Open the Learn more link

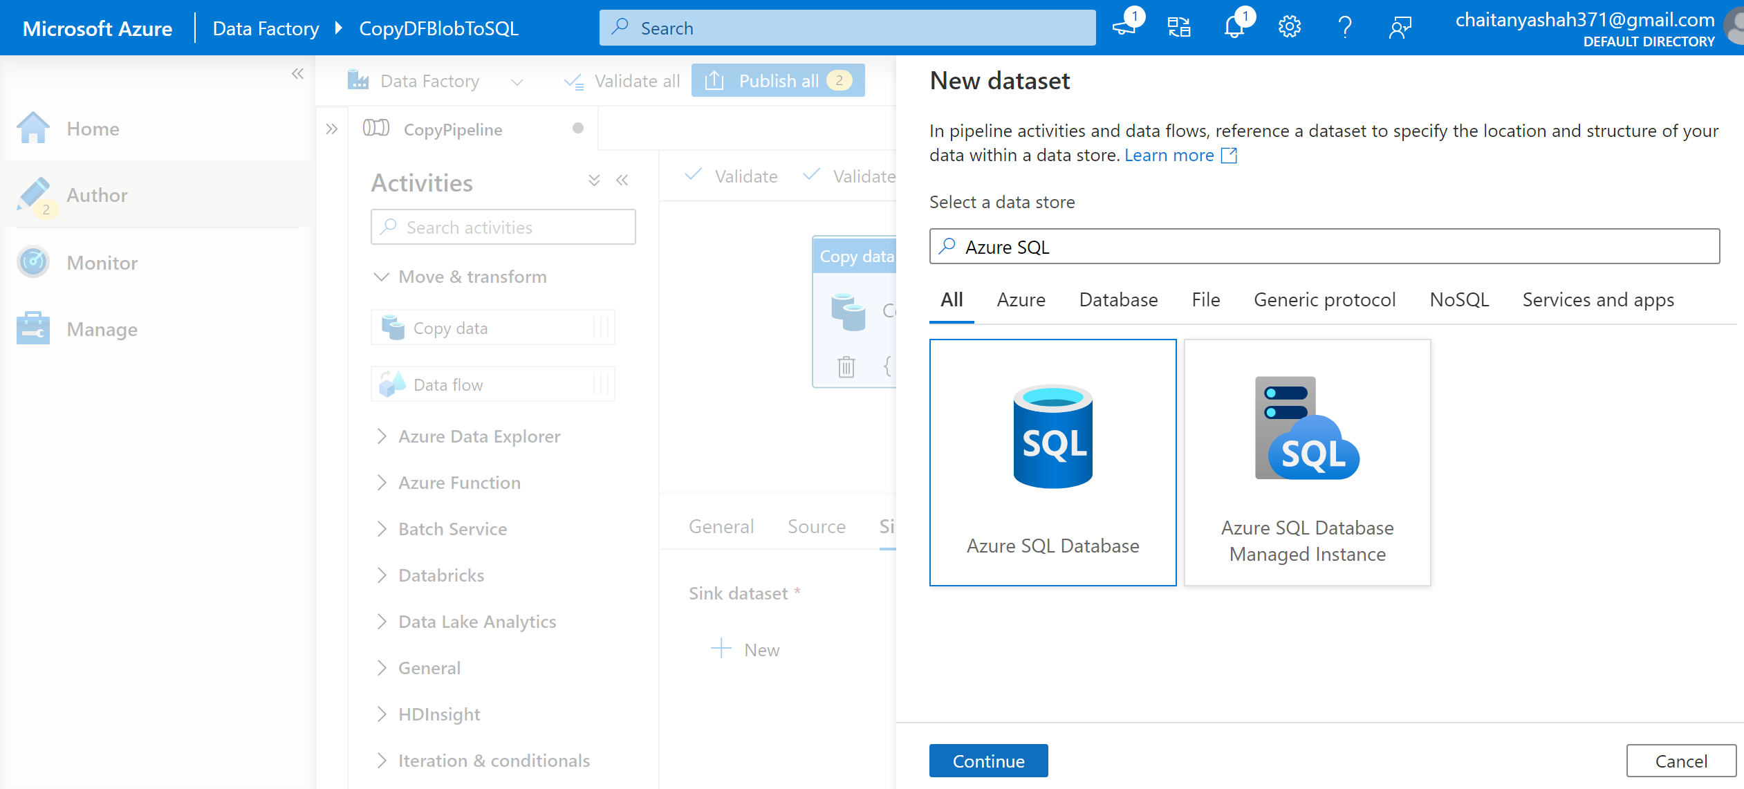[x=1169, y=155]
